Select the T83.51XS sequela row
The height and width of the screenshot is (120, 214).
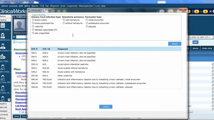coord(106,87)
